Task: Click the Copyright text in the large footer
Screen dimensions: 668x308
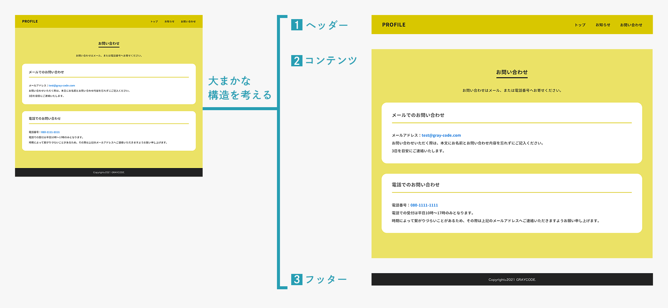Action: click(512, 280)
